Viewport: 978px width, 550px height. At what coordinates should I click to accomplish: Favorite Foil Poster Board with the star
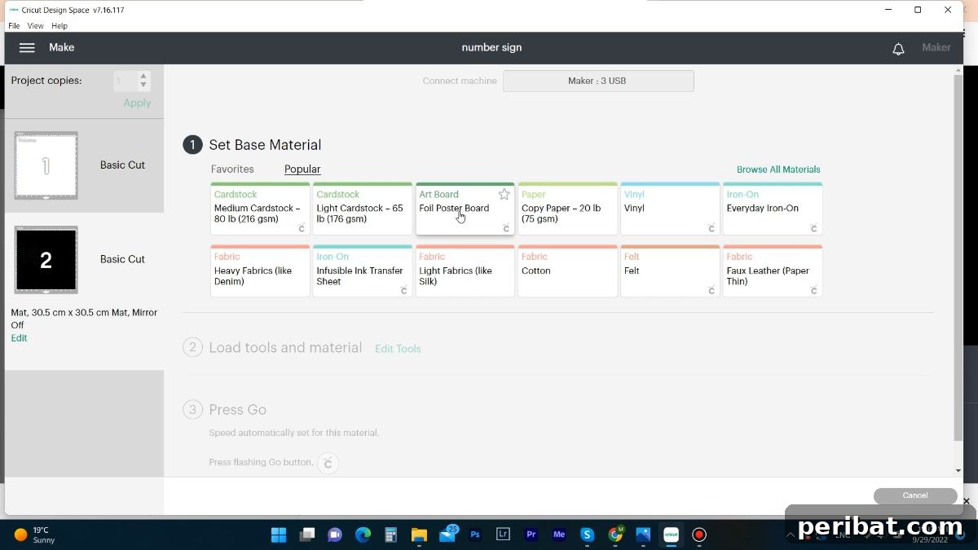504,194
